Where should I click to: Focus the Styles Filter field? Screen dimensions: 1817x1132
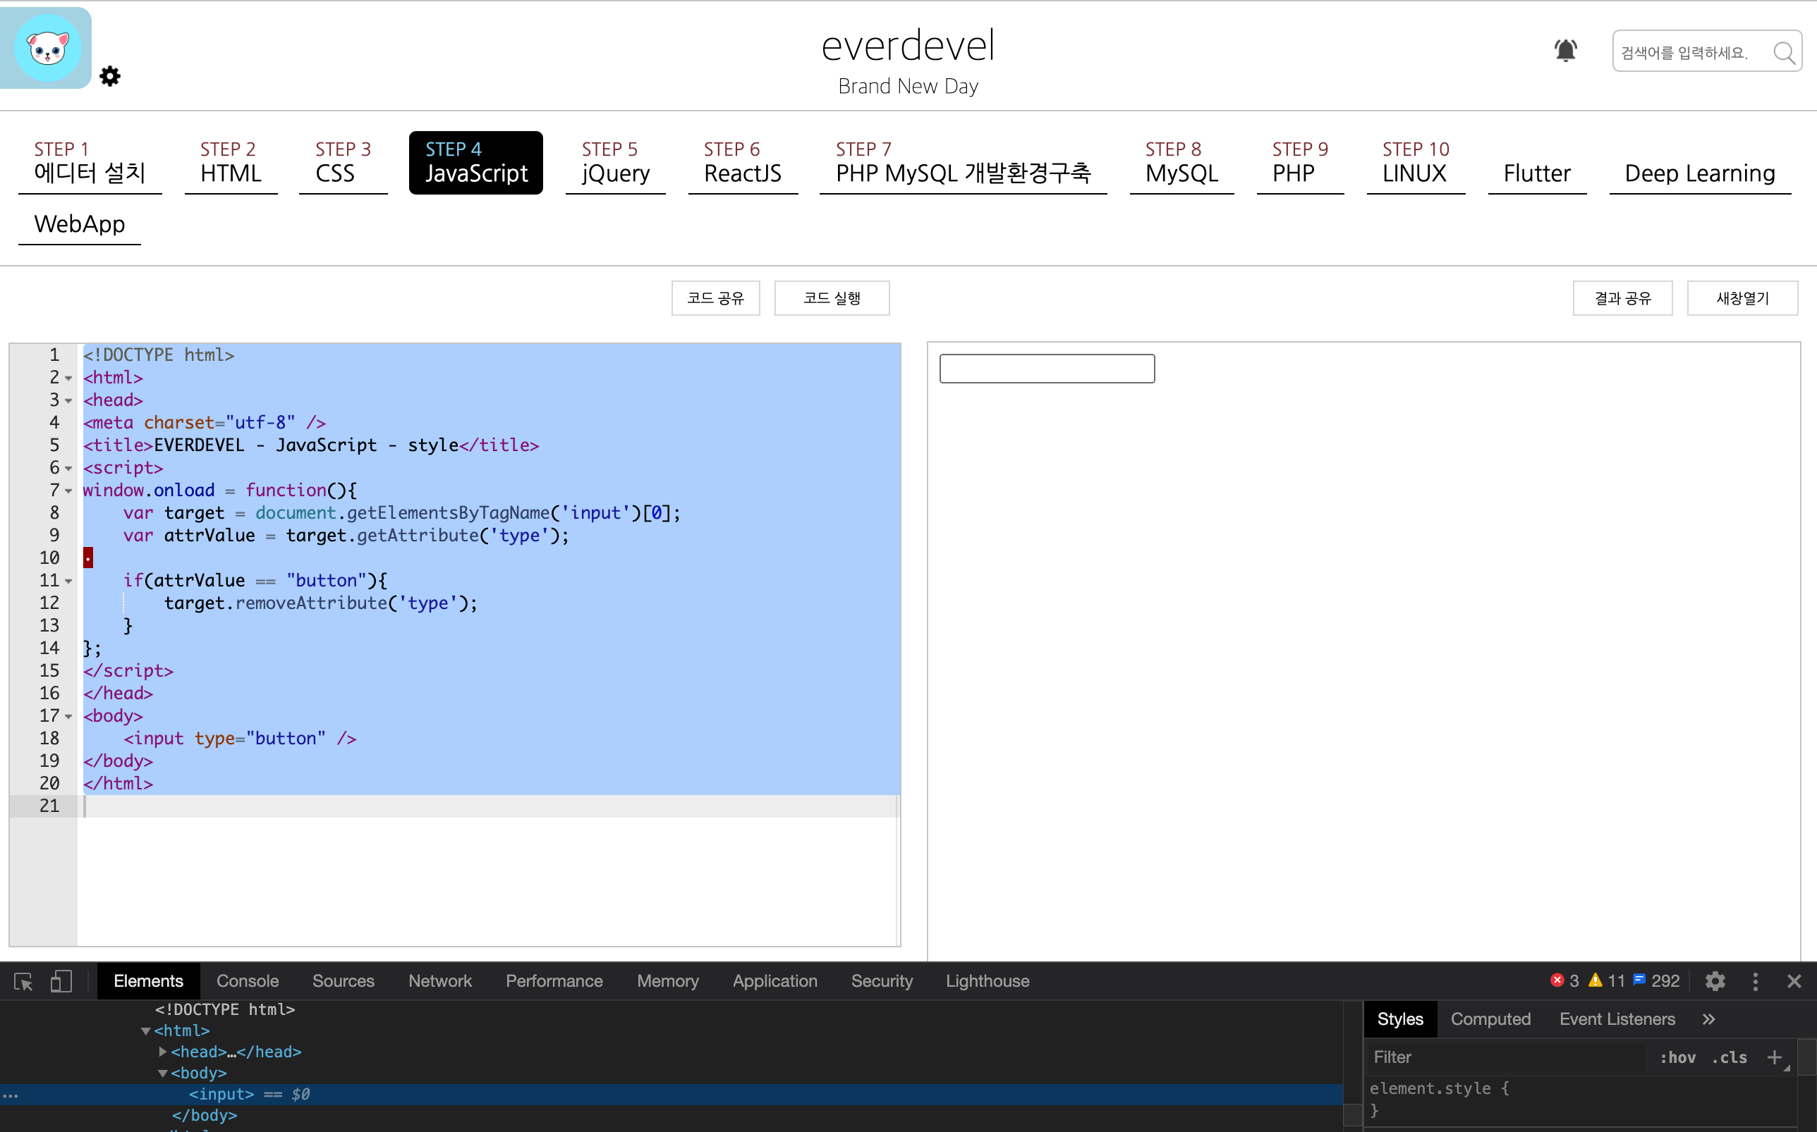point(1505,1058)
